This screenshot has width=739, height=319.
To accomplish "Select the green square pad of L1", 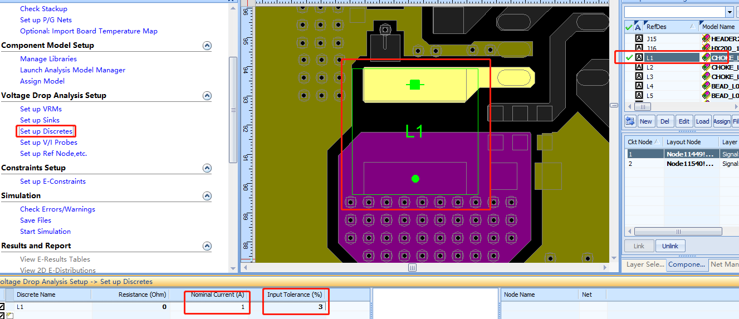I will 414,85.
